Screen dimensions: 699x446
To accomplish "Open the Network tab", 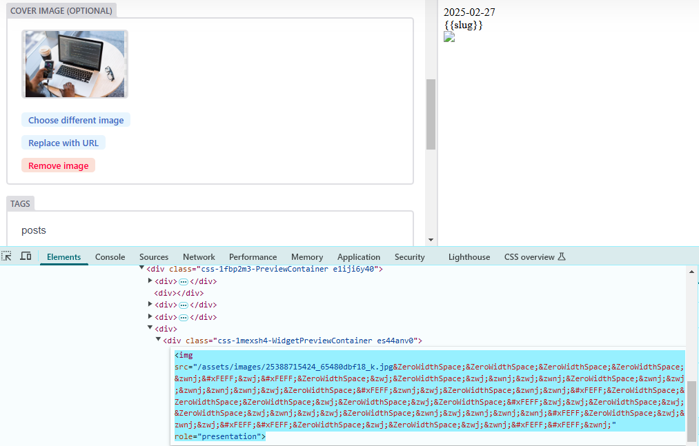I will [199, 257].
